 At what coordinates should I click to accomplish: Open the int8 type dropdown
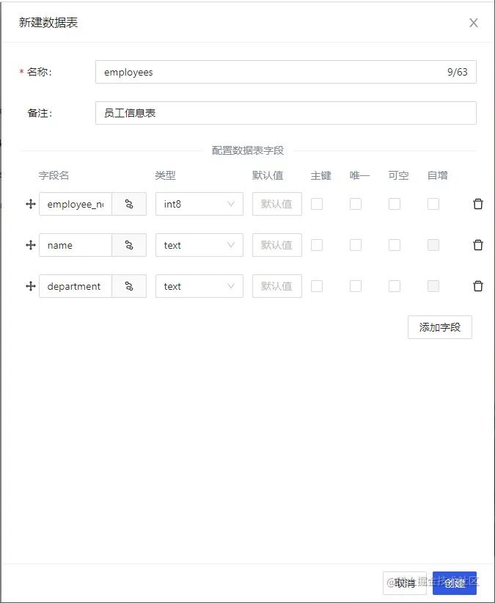[199, 204]
